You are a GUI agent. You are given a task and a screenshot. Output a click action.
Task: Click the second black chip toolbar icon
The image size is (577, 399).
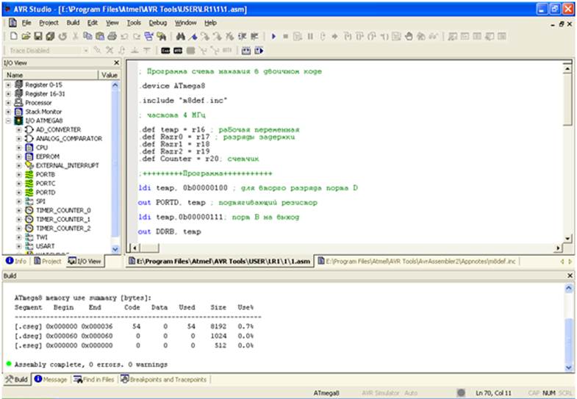pos(178,51)
